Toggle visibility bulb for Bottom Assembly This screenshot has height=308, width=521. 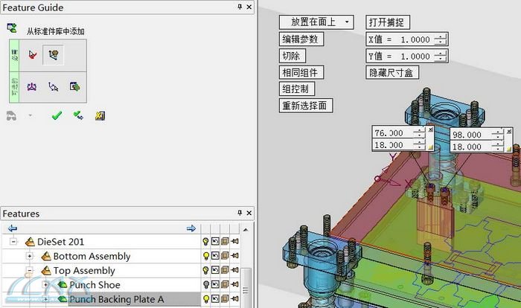[205, 256]
